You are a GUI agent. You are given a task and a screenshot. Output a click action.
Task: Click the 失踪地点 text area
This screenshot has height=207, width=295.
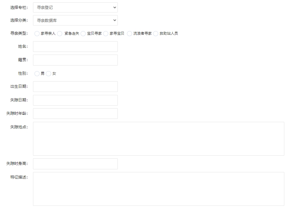[x=159, y=139]
